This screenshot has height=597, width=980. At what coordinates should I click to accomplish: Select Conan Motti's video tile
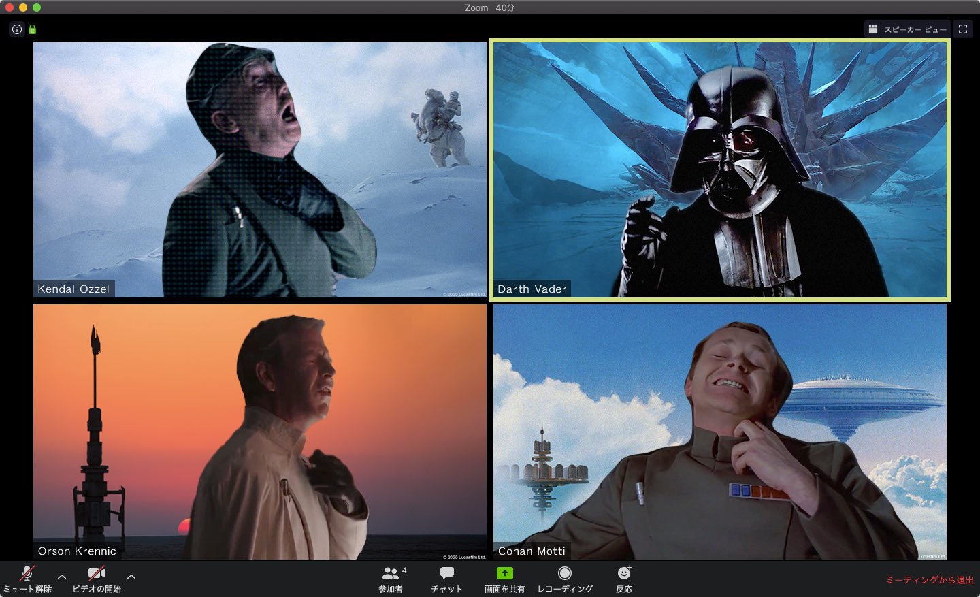[720, 432]
